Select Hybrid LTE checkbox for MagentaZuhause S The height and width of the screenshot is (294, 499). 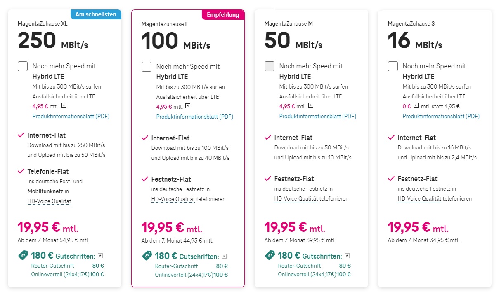393,66
